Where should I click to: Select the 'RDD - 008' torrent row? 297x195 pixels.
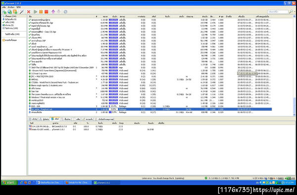click(x=149, y=106)
